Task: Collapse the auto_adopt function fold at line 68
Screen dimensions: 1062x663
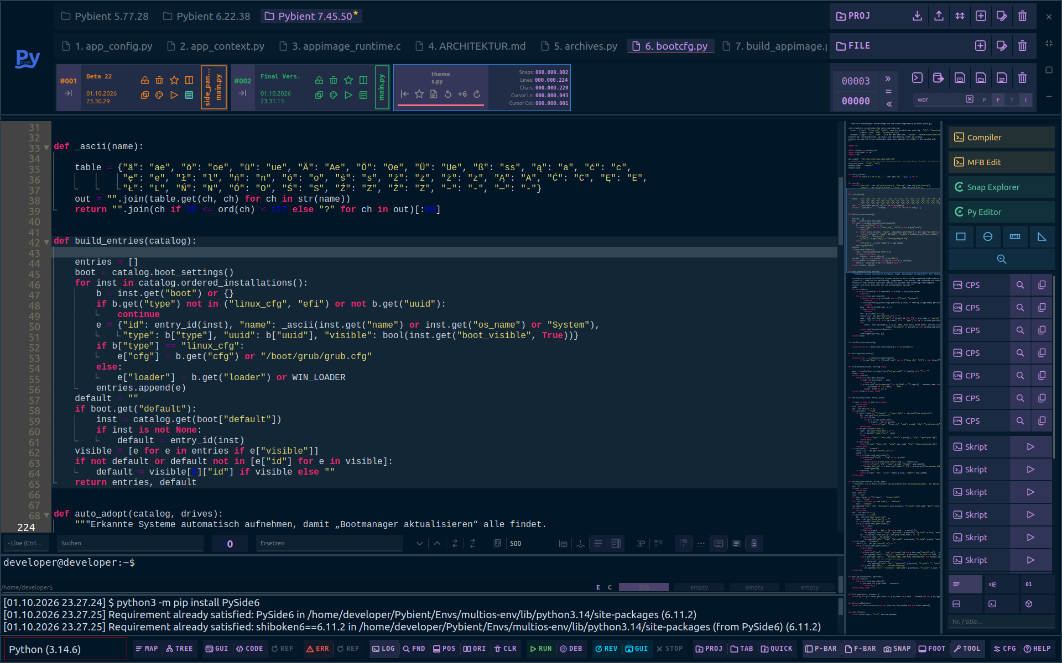Action: [x=46, y=515]
